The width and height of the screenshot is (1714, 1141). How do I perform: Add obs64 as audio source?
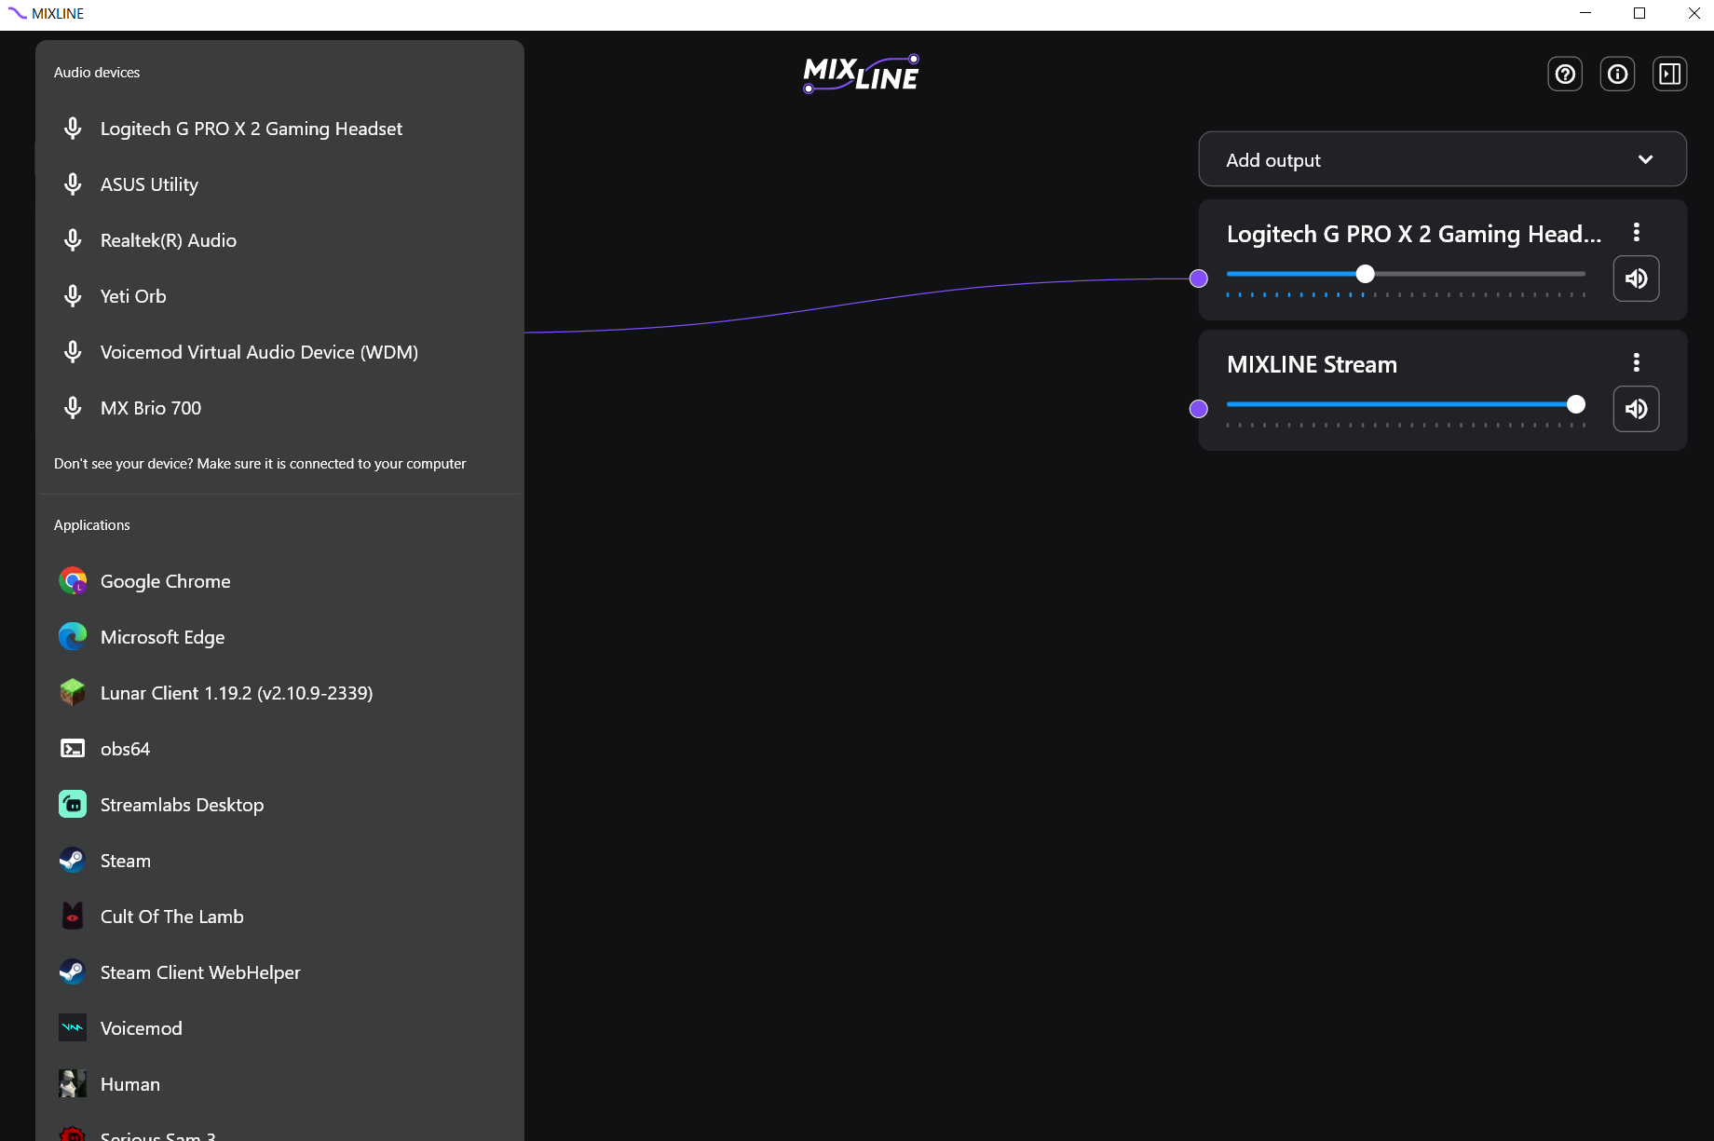pyautogui.click(x=279, y=749)
